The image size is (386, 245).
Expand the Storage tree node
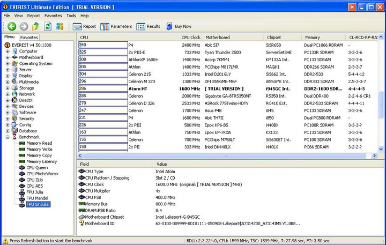point(8,88)
